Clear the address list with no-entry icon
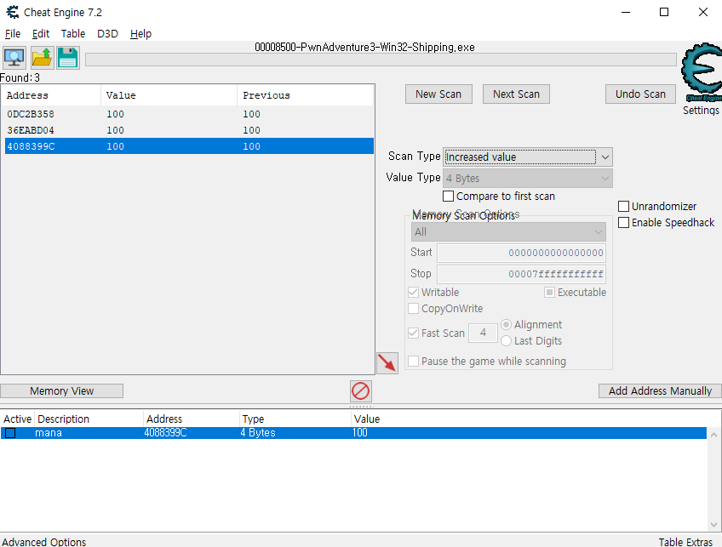 click(x=360, y=391)
